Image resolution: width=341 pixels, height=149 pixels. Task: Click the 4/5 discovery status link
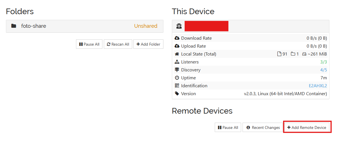323,70
